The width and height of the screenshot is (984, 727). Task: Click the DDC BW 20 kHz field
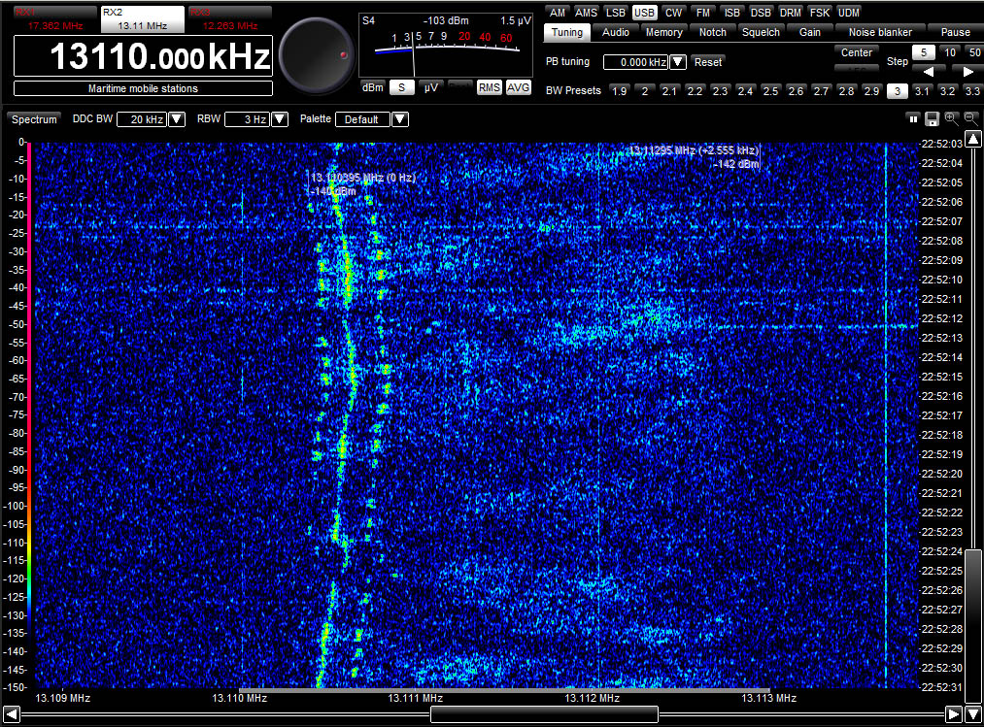tap(143, 119)
